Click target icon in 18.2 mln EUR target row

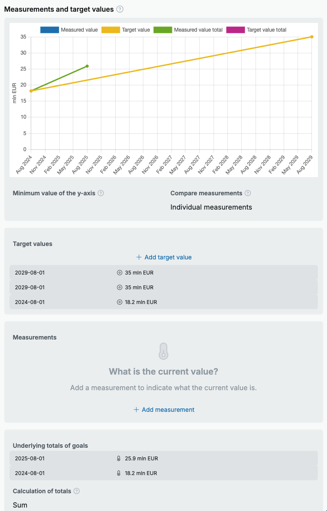click(x=120, y=302)
